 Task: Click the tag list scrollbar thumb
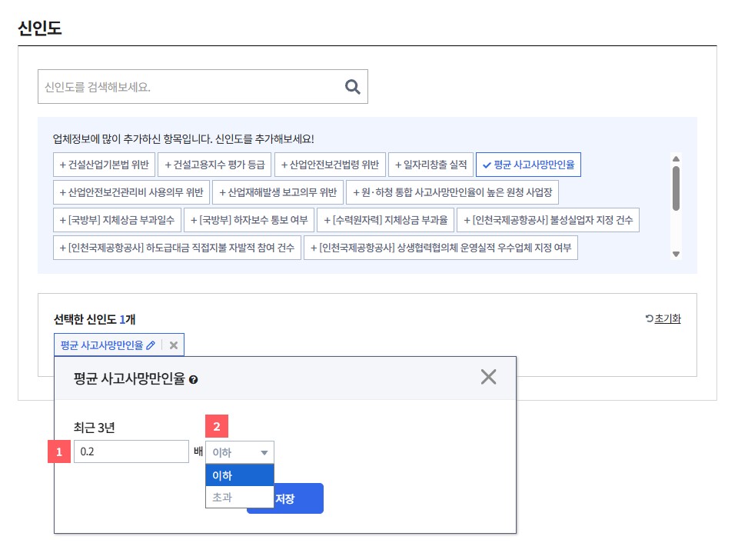(x=676, y=188)
